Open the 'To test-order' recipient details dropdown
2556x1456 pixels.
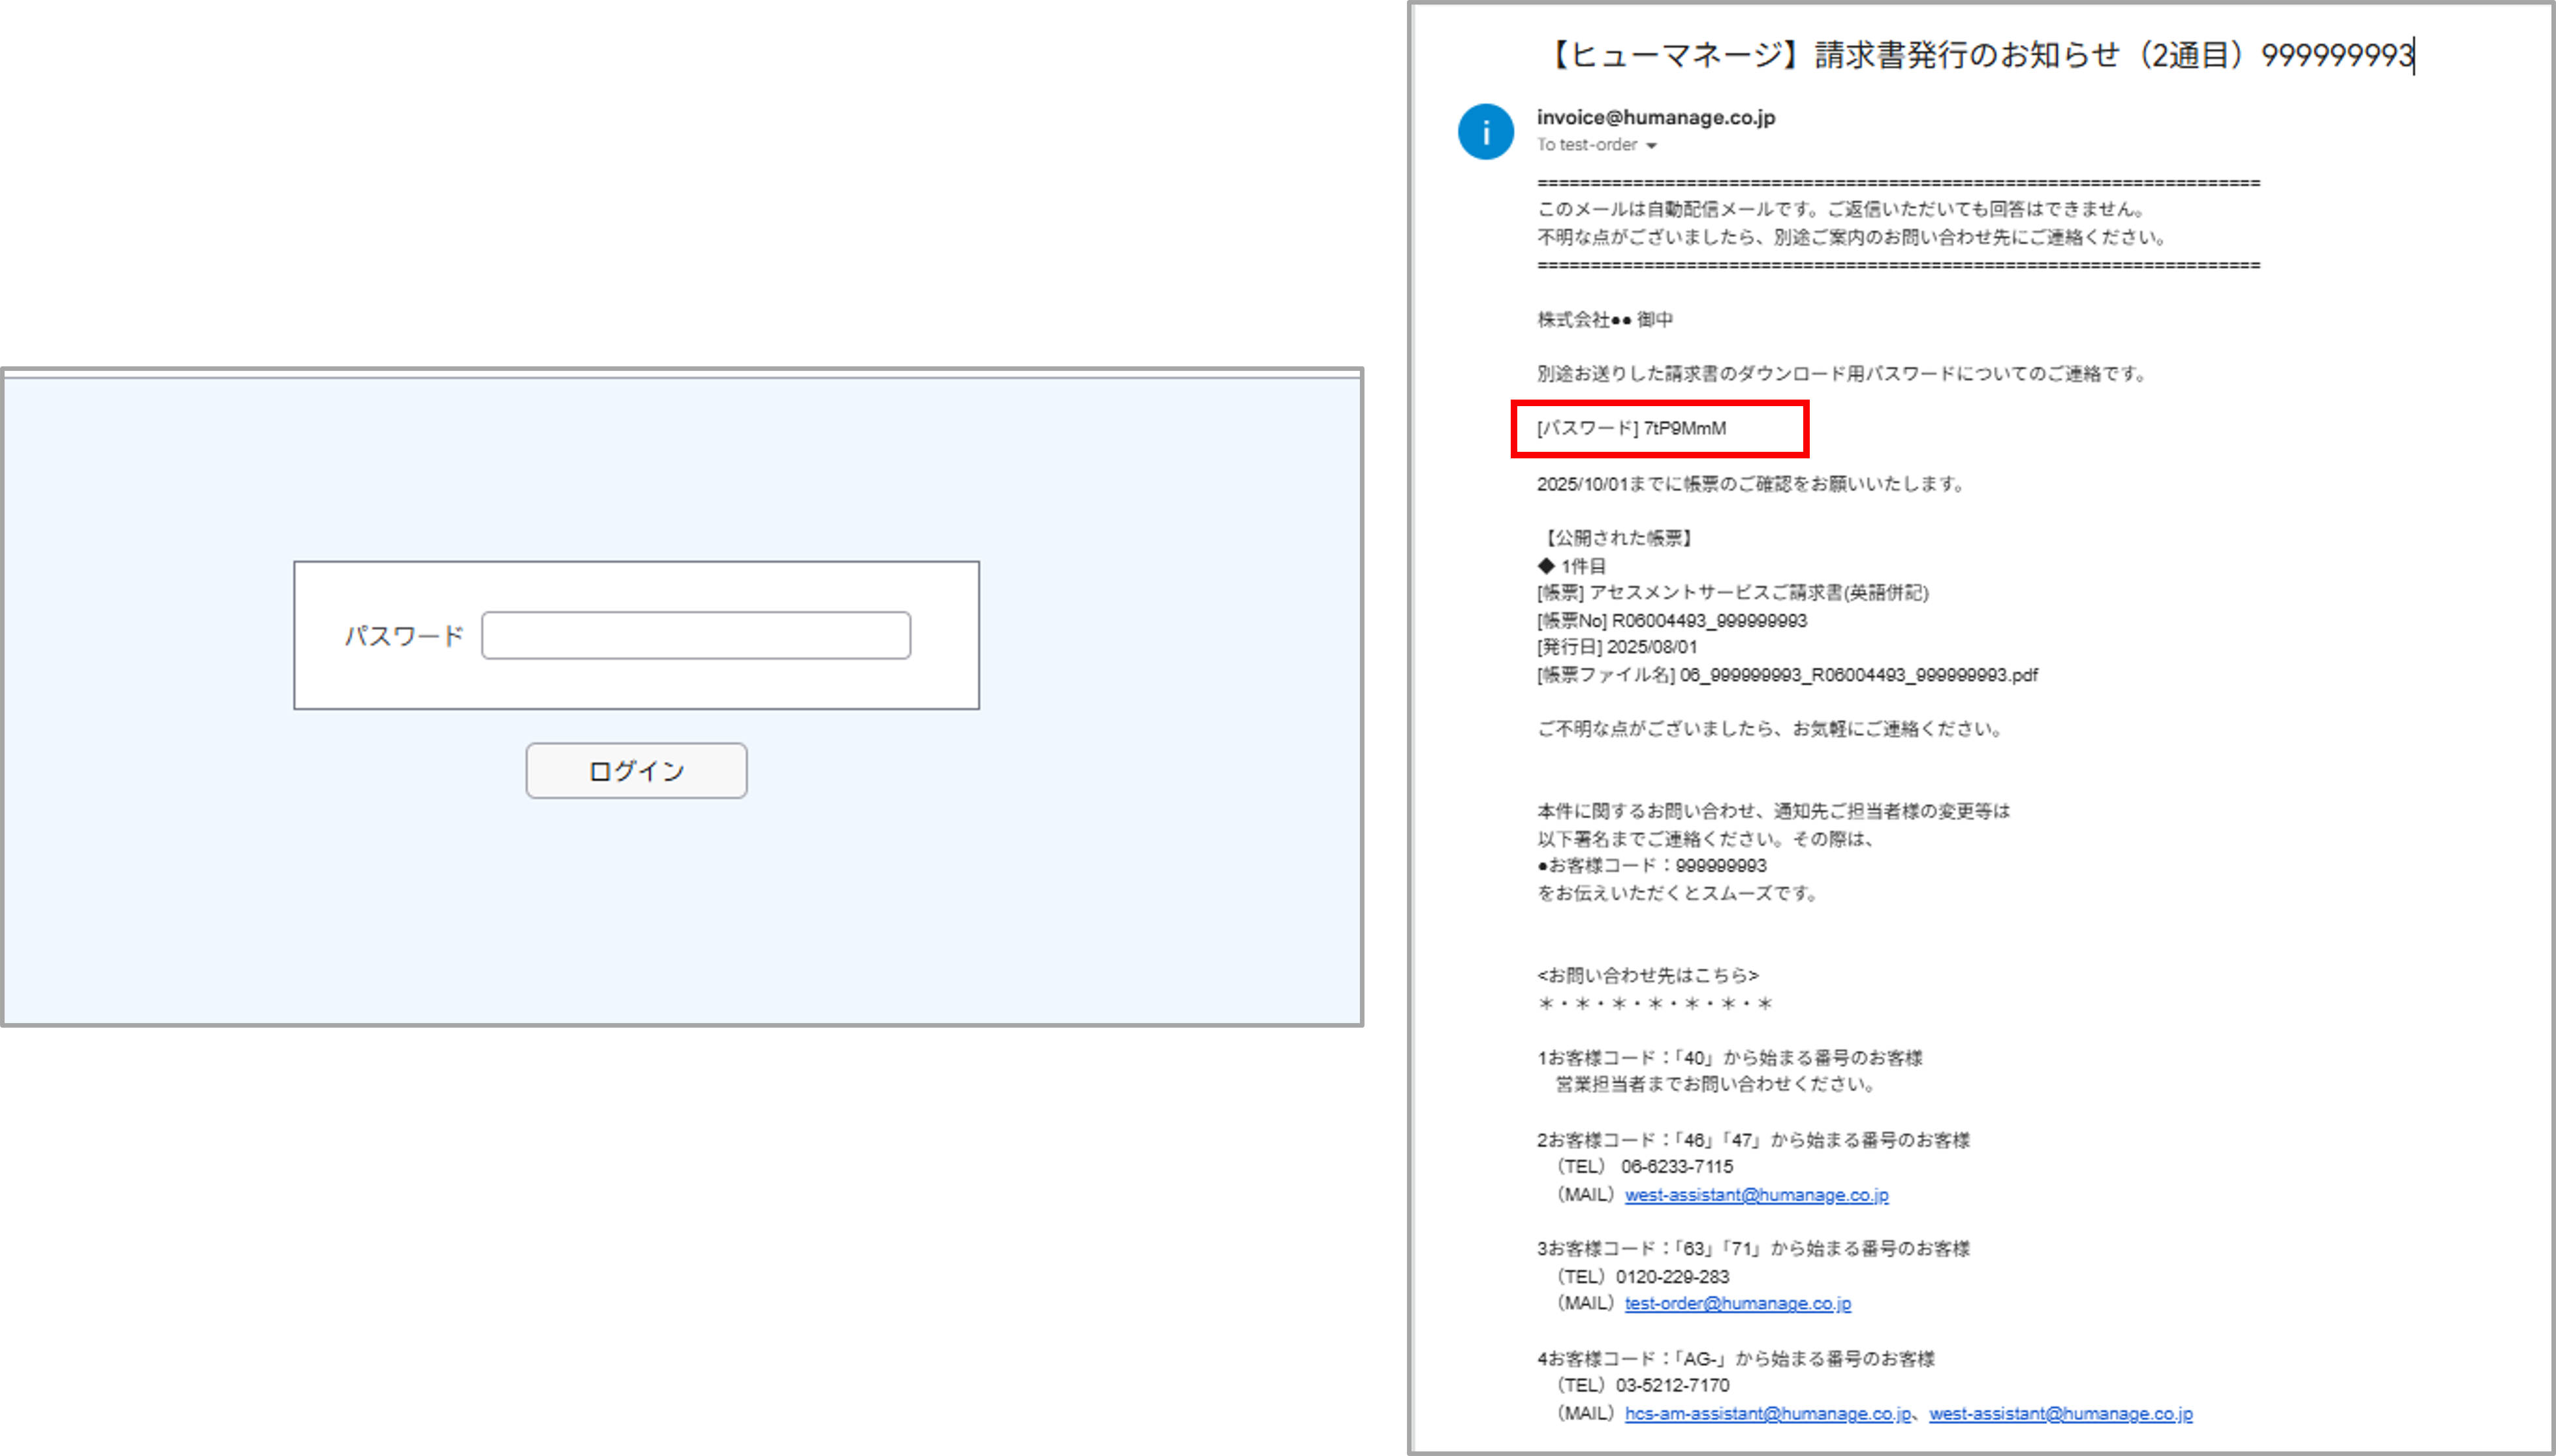coord(1596,145)
